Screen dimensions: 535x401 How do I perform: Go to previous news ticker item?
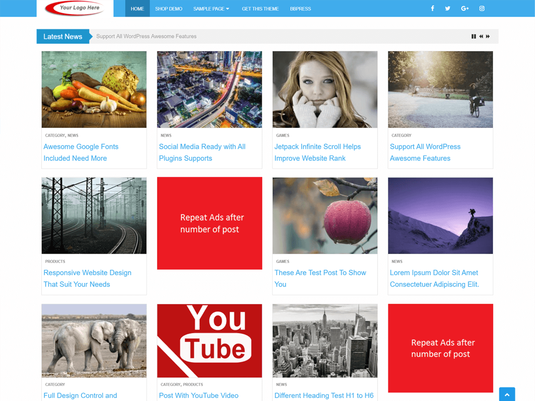point(481,37)
